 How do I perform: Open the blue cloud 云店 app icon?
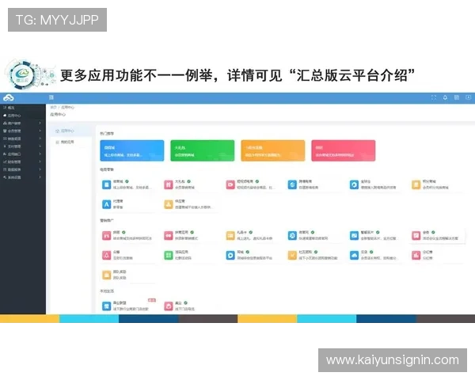tap(354, 255)
